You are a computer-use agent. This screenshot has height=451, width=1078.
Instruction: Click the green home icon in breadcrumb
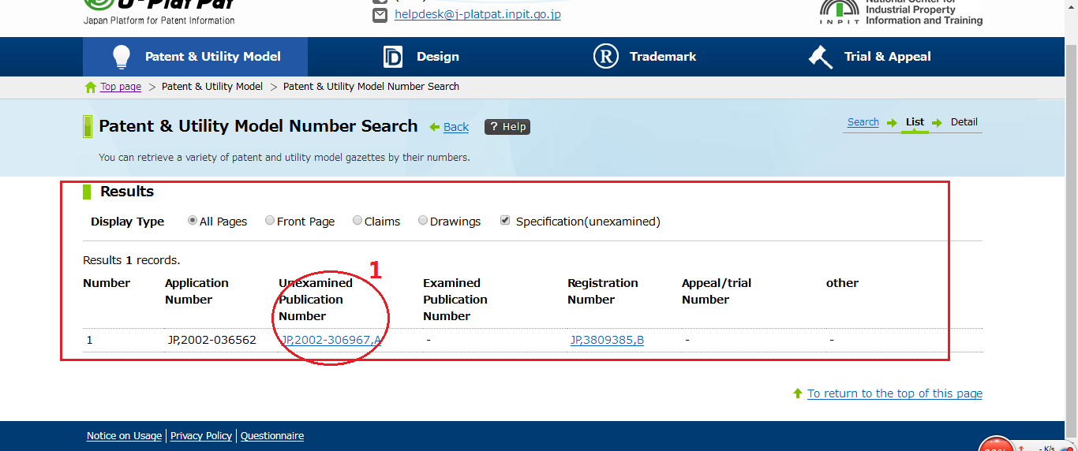click(x=90, y=87)
